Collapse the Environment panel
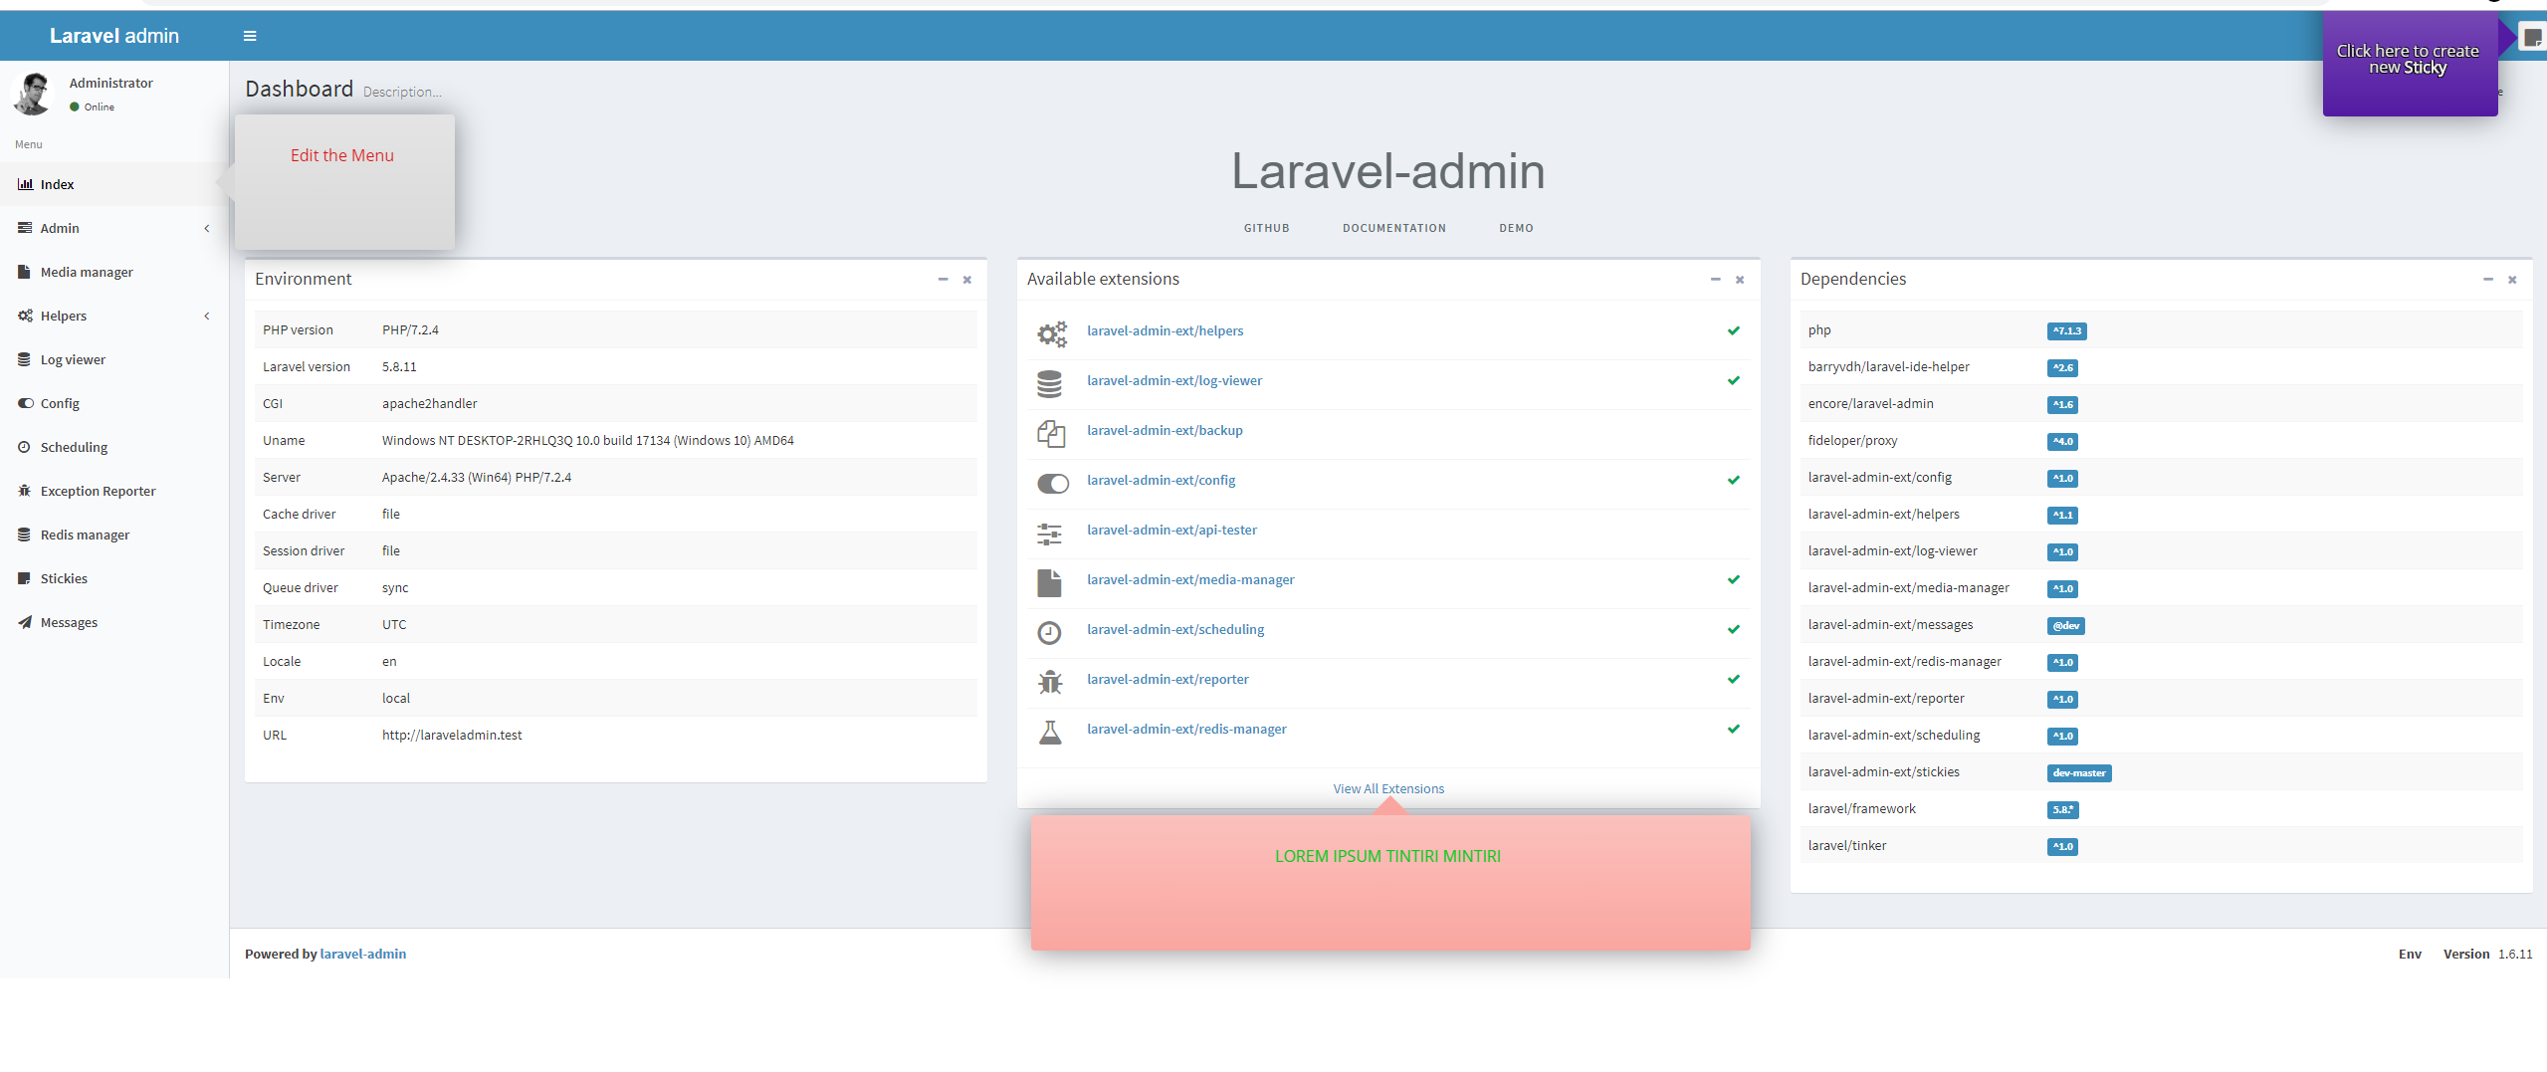This screenshot has height=1072, width=2547. pos(943,280)
